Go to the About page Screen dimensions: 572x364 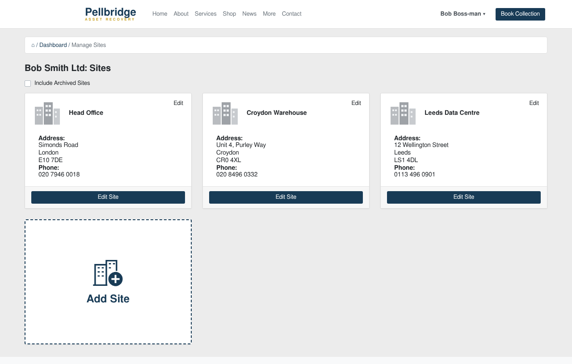[181, 14]
